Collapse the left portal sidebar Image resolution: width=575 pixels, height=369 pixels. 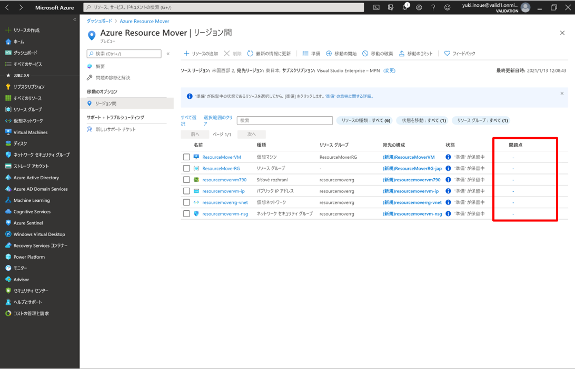pyautogui.click(x=74, y=19)
